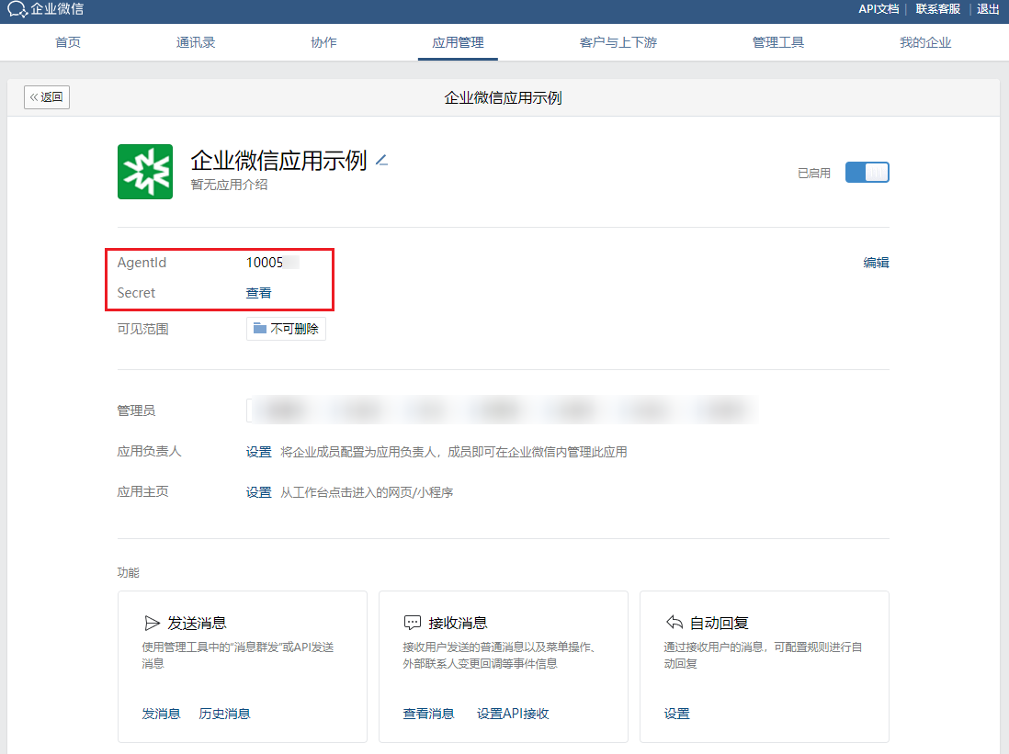The image size is (1009, 754).
Task: Click the 接收消息 card title
Action: point(458,623)
